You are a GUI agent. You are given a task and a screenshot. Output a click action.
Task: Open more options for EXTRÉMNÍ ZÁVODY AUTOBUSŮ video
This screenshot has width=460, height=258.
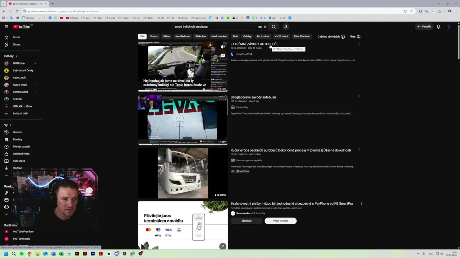tap(359, 43)
